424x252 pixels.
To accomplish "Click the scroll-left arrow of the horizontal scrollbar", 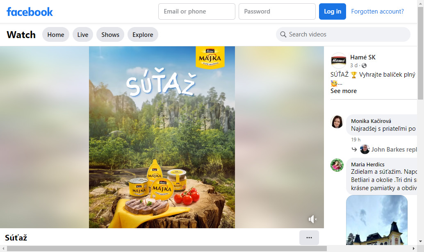I will pyautogui.click(x=3, y=248).
